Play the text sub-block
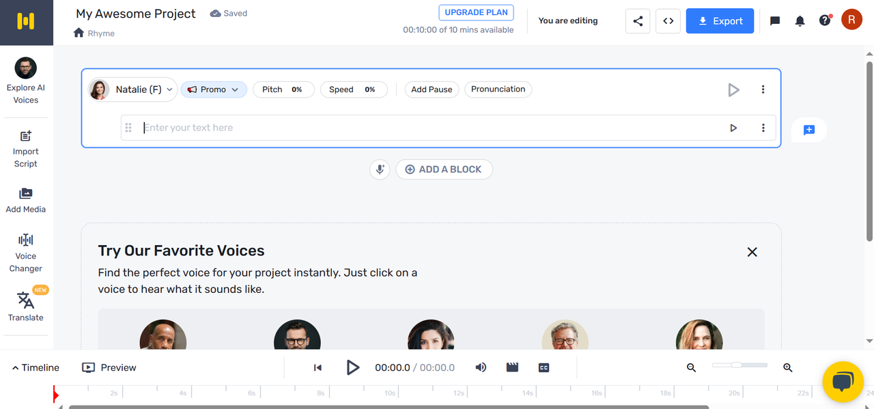The width and height of the screenshot is (874, 409). (733, 128)
